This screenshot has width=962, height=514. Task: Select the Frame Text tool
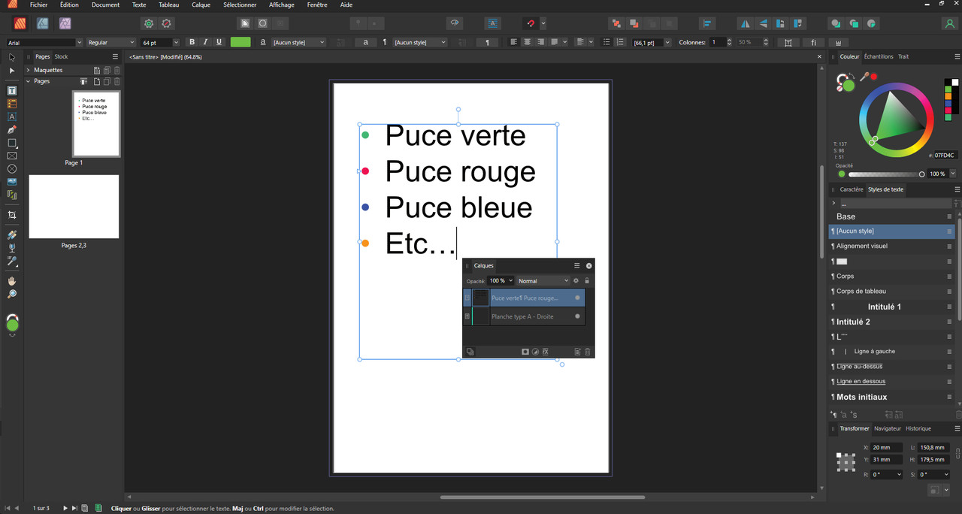tap(12, 91)
